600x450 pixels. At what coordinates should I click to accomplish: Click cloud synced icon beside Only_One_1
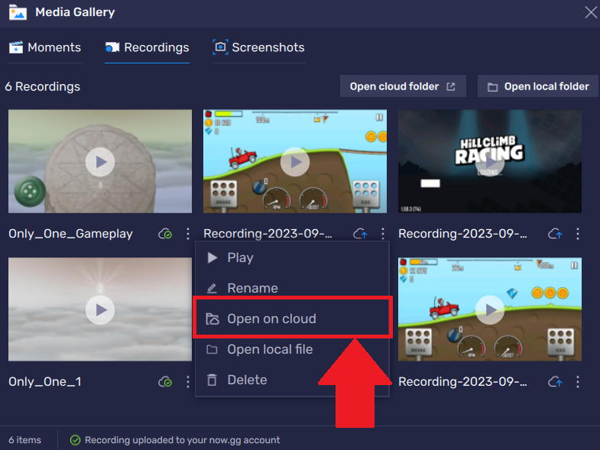[166, 381]
